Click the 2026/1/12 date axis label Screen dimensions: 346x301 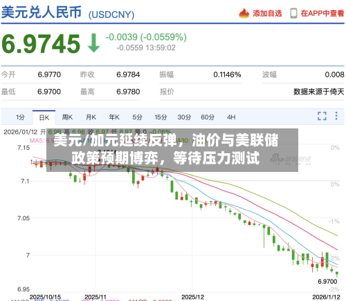coord(326,297)
